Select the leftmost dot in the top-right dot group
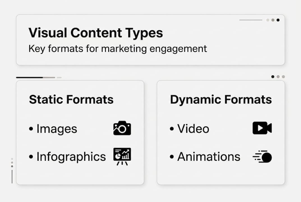The image size is (301, 202). pos(267,20)
